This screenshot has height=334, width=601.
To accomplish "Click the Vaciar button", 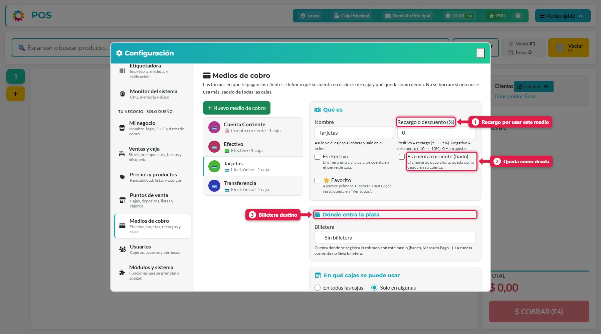I will point(569,48).
